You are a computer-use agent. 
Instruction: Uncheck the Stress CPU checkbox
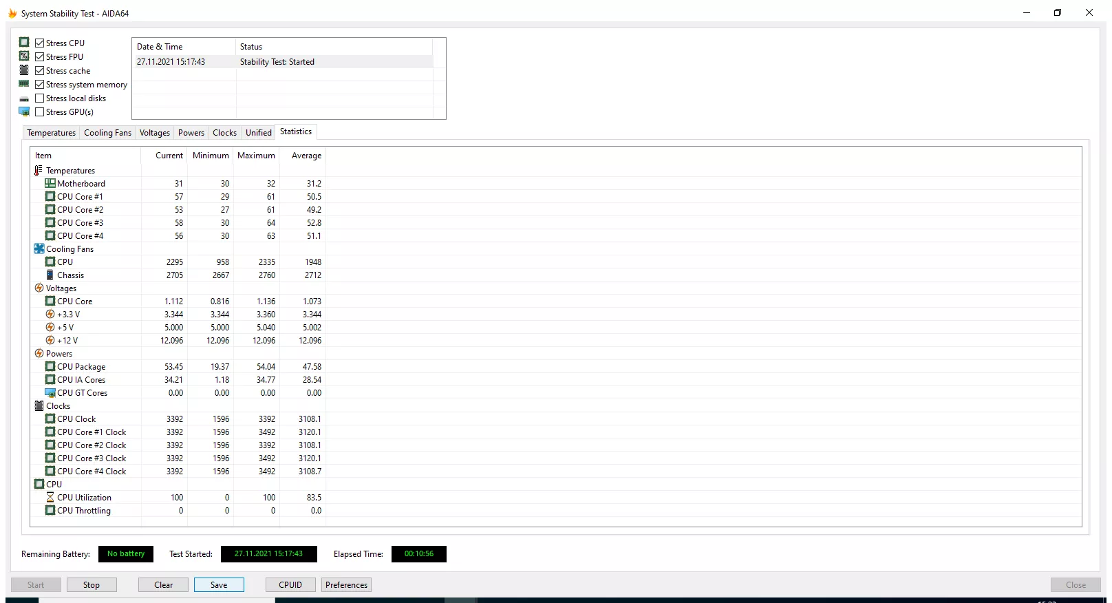[40, 43]
